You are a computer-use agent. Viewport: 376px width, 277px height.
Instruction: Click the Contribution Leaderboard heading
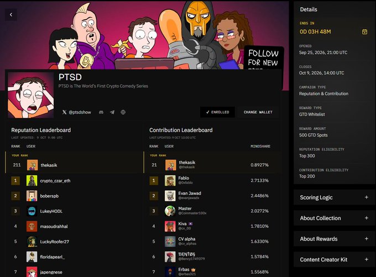coord(181,130)
